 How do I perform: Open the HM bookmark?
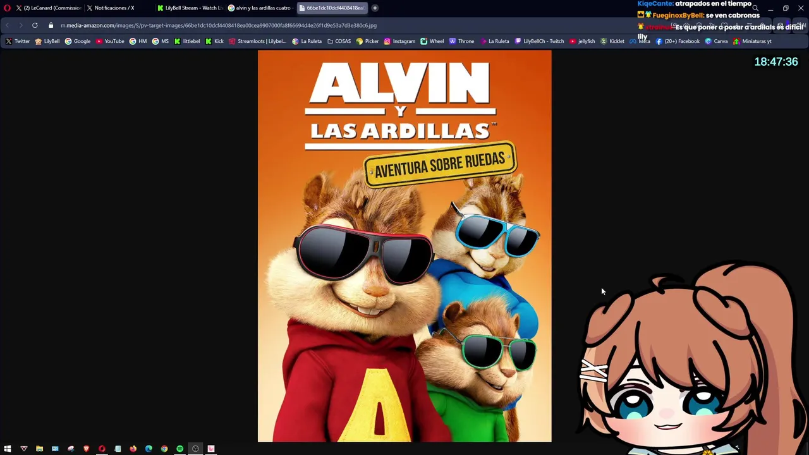coord(138,41)
